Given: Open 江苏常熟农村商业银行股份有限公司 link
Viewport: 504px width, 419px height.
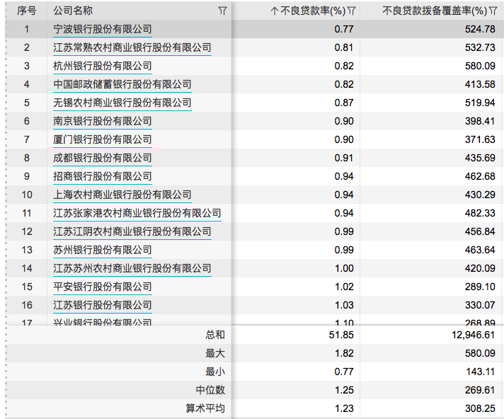Looking at the screenshot, I should click(x=132, y=47).
